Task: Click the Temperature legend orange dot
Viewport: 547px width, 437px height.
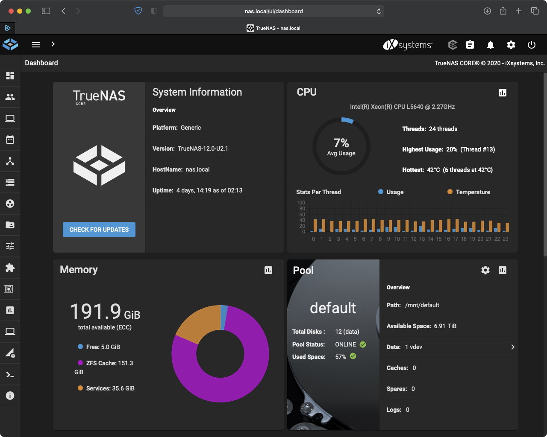Action: pyautogui.click(x=450, y=192)
